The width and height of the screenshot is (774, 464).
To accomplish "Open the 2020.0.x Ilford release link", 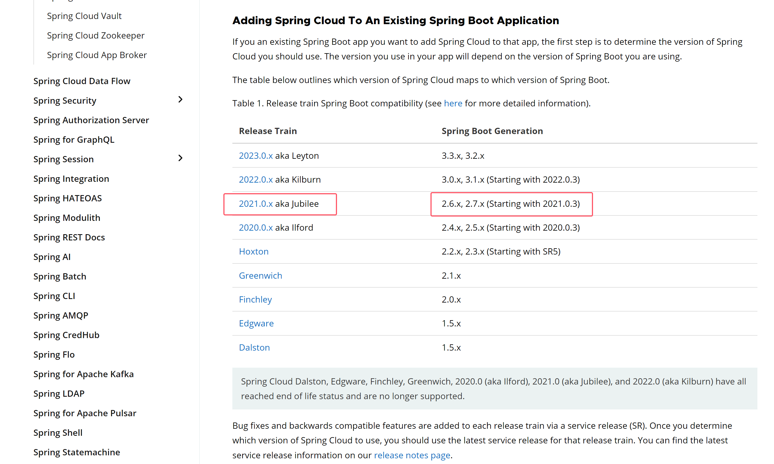I will (255, 228).
